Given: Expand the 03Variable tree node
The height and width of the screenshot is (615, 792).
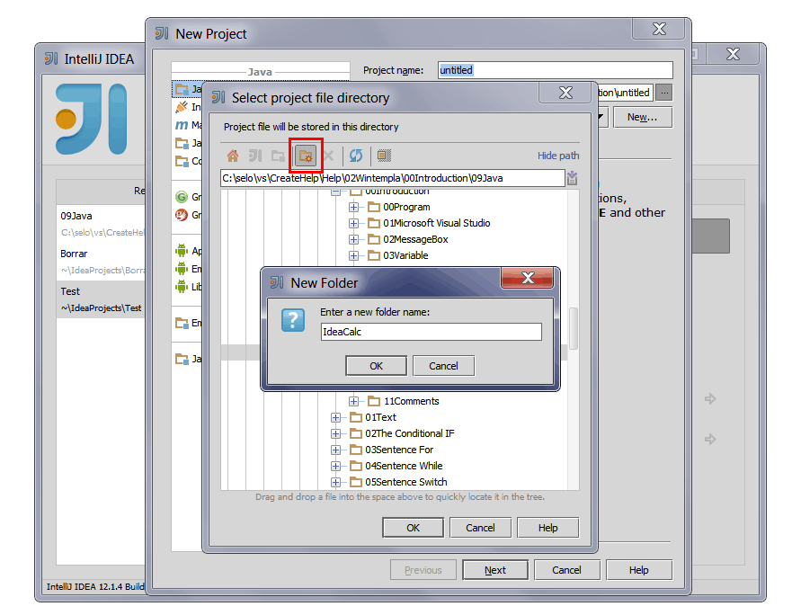Looking at the screenshot, I should pyautogui.click(x=353, y=255).
